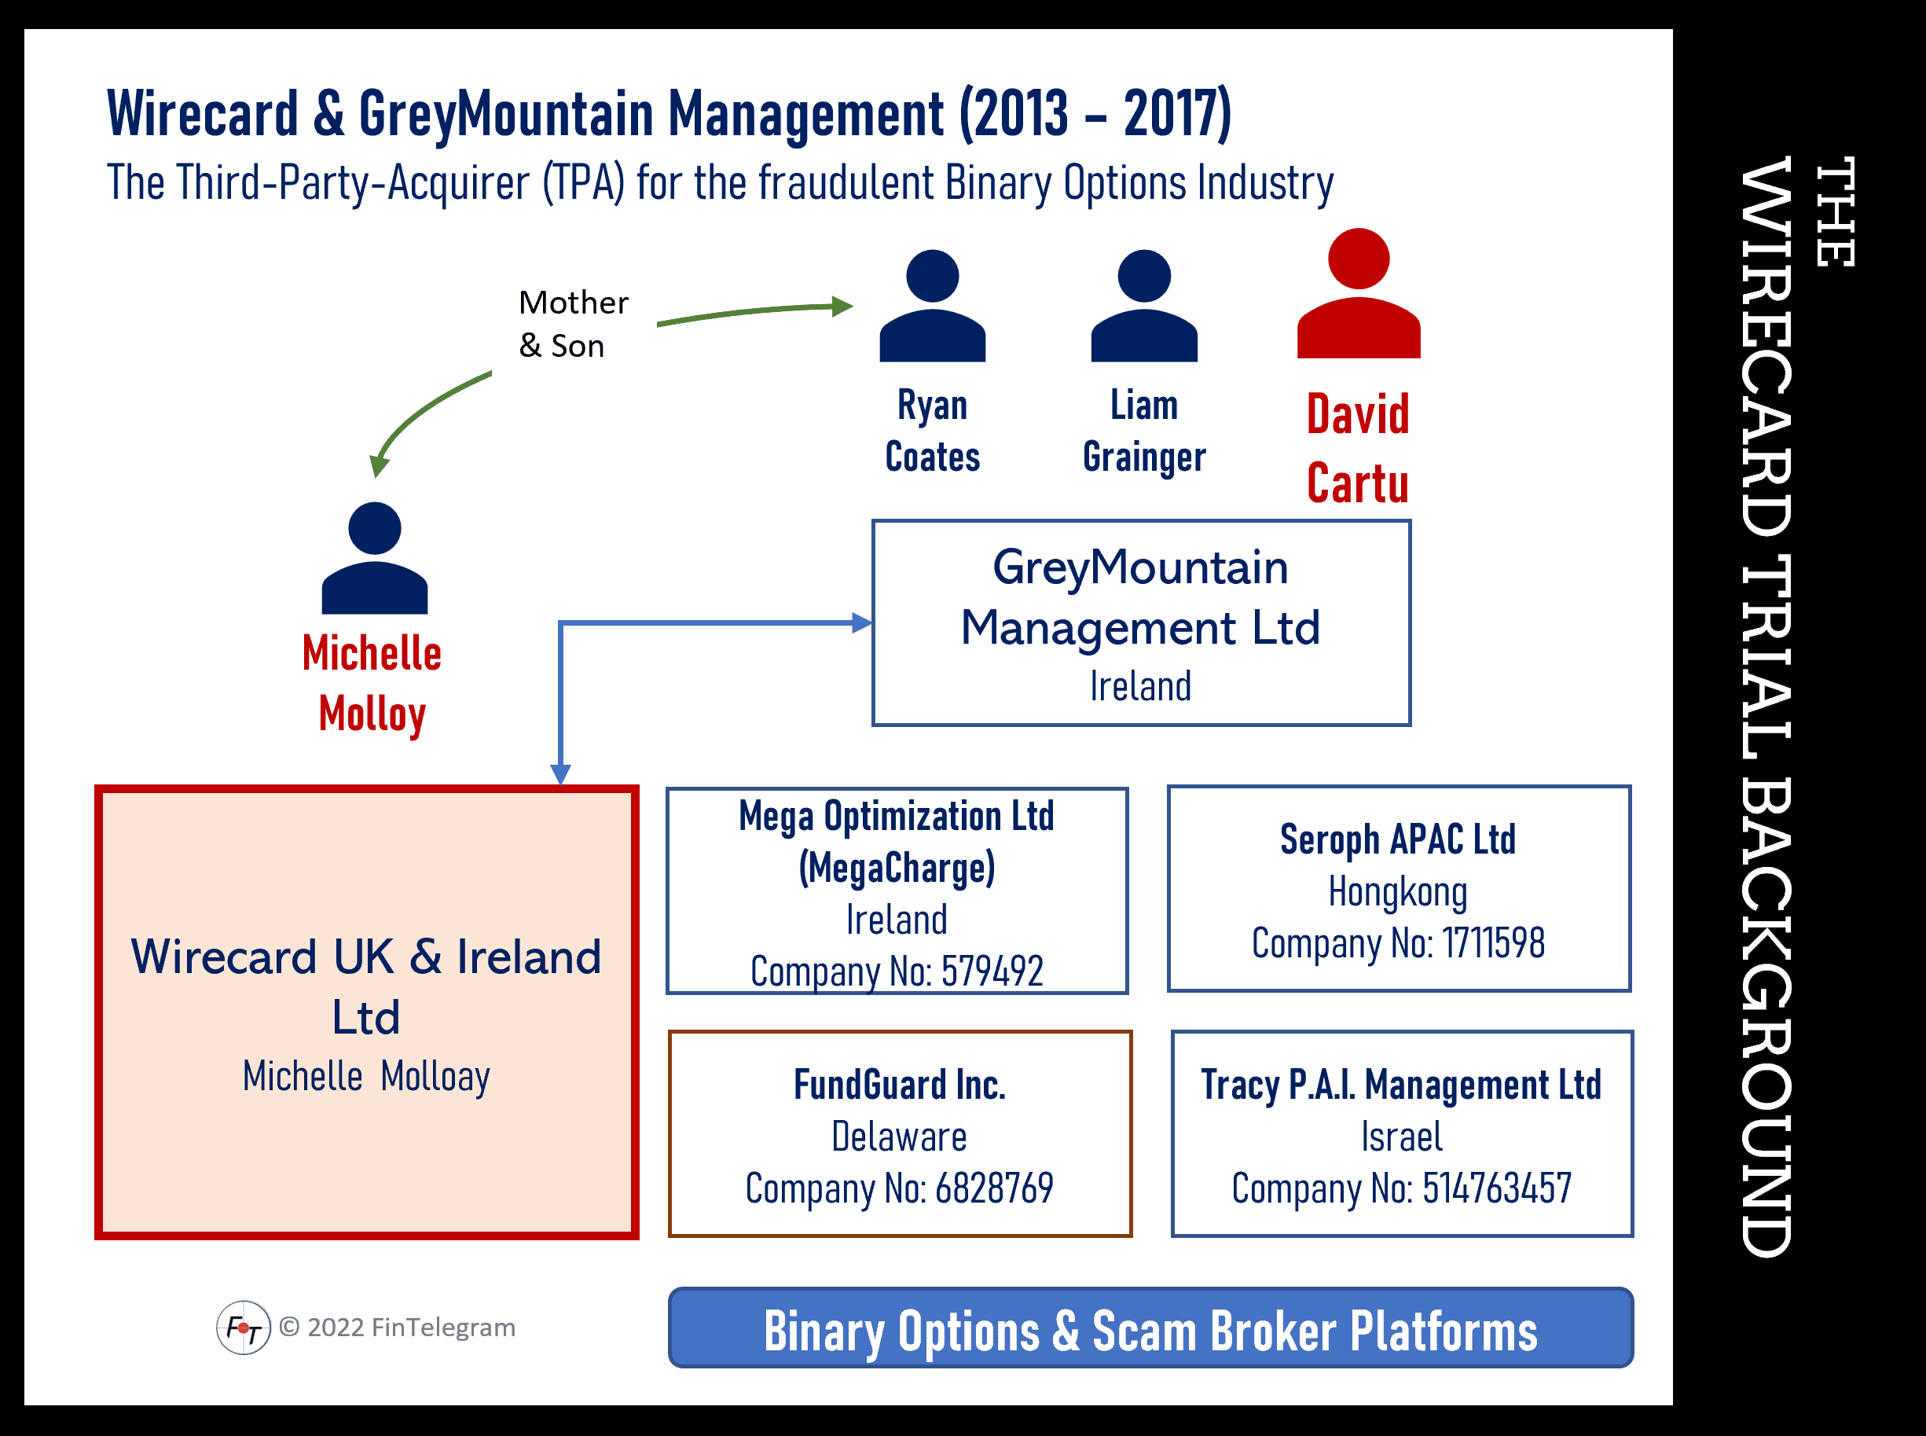Click 'Israel' in Tracy P.A.I. box

1402,1137
